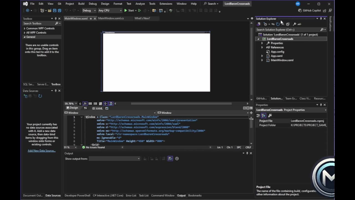The image size is (355, 200).
Task: Expand the References node
Action: [x=262, y=47]
